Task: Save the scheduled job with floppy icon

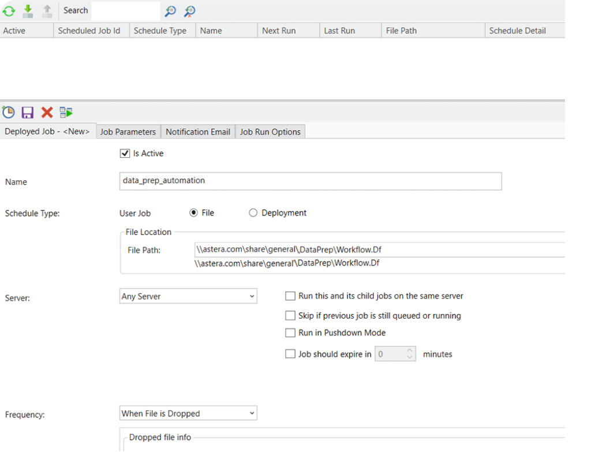Action: pos(28,112)
